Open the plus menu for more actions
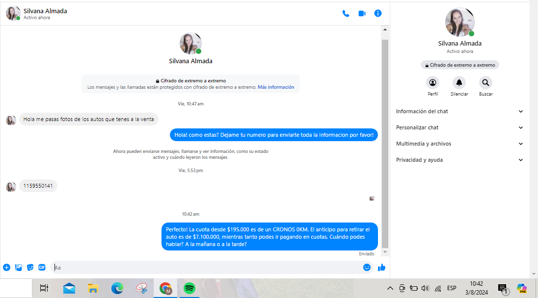 (6, 267)
